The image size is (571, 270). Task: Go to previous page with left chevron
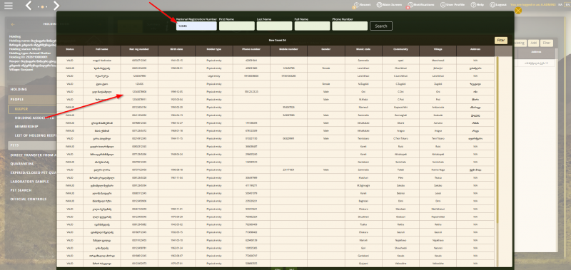(x=29, y=6)
